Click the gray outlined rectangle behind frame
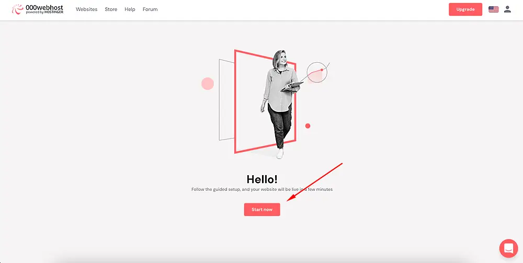The width and height of the screenshot is (523, 263). pos(227,100)
